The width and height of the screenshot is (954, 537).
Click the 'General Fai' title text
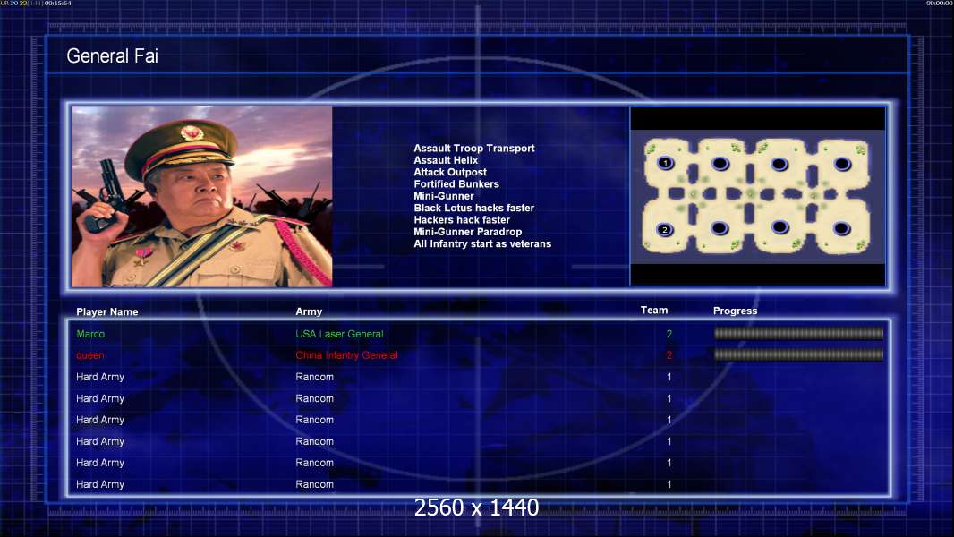coord(112,56)
